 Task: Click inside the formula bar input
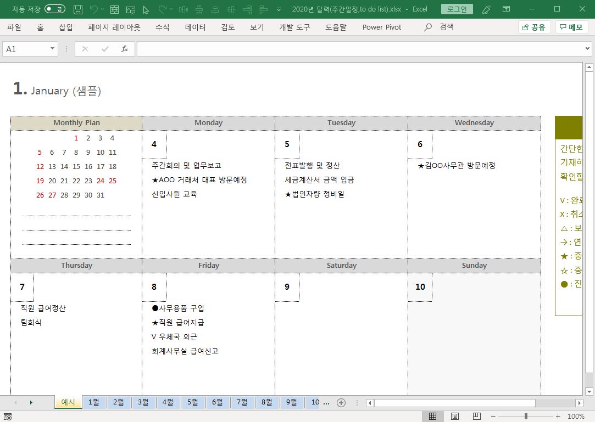(x=360, y=49)
